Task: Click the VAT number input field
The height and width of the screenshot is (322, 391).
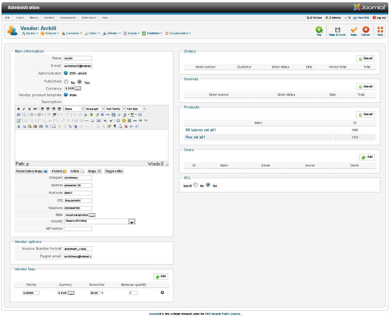Action: coord(78,229)
